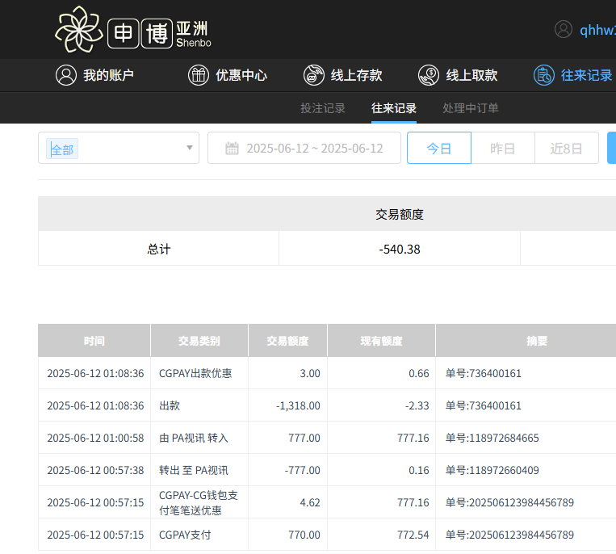Click the 线上存款 deposit icon
The image size is (616, 554).
point(313,75)
